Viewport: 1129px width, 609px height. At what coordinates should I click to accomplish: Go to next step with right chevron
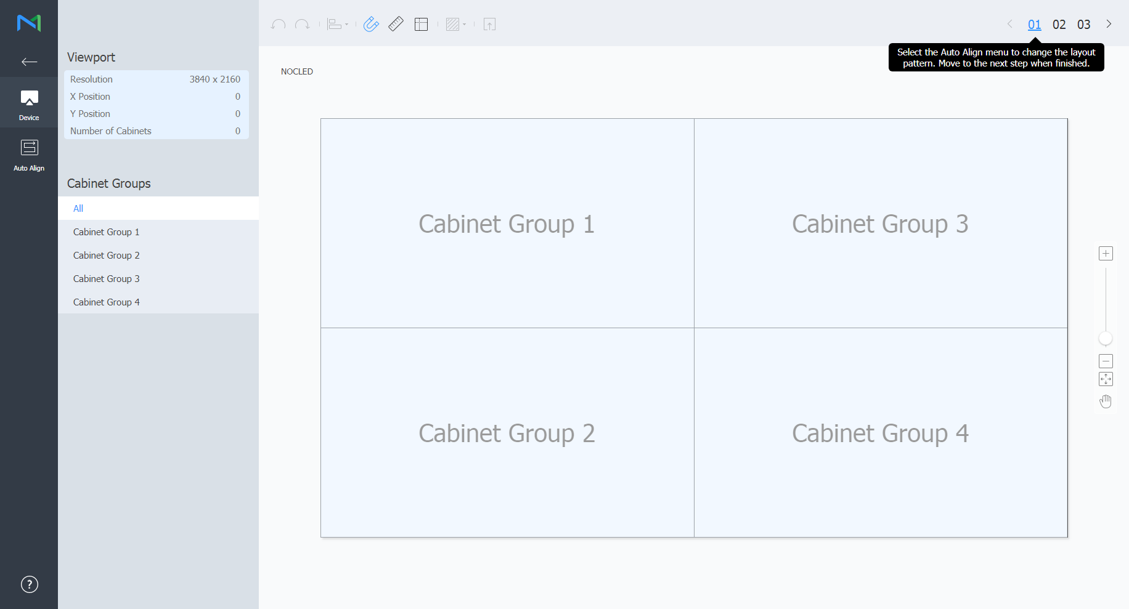(1109, 24)
